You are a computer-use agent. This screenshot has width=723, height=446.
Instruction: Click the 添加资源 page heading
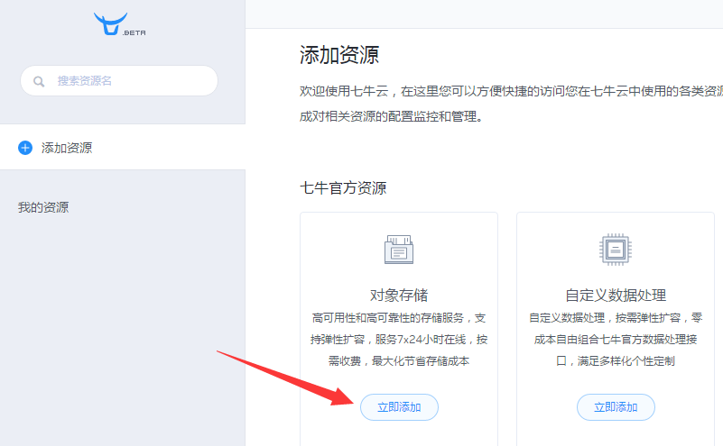[339, 55]
